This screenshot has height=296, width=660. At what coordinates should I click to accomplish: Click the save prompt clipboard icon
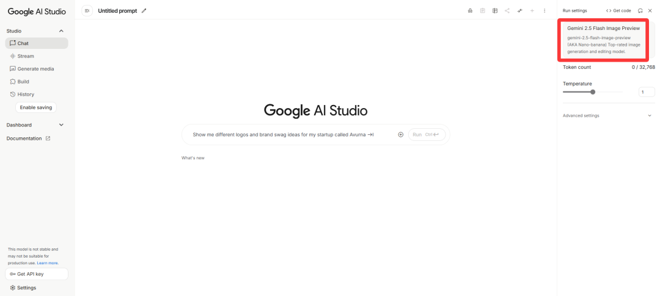point(482,10)
